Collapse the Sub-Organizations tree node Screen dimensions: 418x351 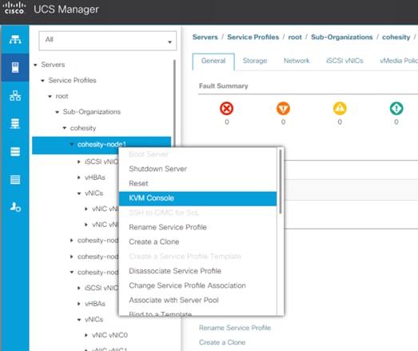pos(57,112)
